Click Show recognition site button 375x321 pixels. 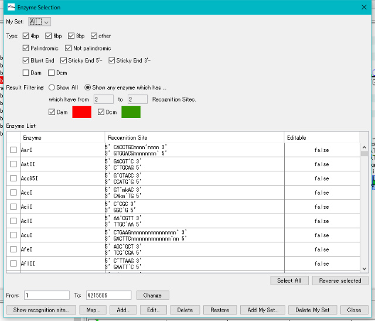click(x=41, y=310)
